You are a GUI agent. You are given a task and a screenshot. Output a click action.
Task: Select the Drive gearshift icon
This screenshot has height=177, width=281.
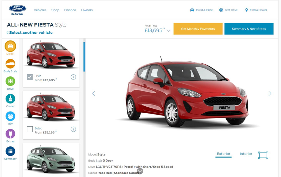click(x=11, y=81)
